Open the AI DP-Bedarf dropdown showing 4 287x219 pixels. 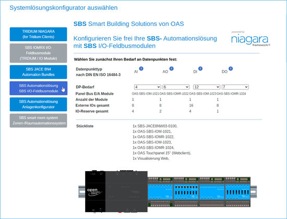coord(147,87)
